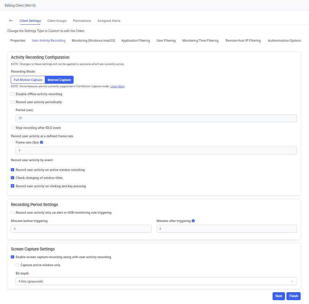Uncheck Record user activity on active window switching
Image resolution: width=309 pixels, height=304 pixels.
click(x=12, y=170)
